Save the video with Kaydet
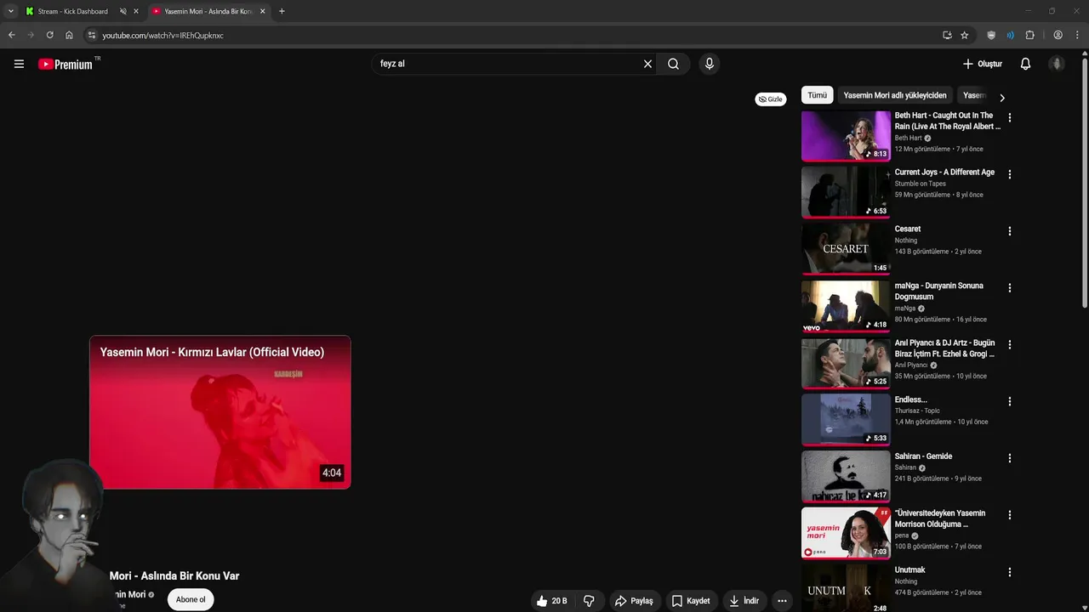The height and width of the screenshot is (612, 1089). click(x=690, y=601)
